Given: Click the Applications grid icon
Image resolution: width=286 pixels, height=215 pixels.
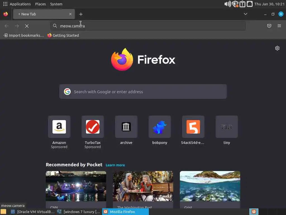Looking at the screenshot, I should coord(5,4).
